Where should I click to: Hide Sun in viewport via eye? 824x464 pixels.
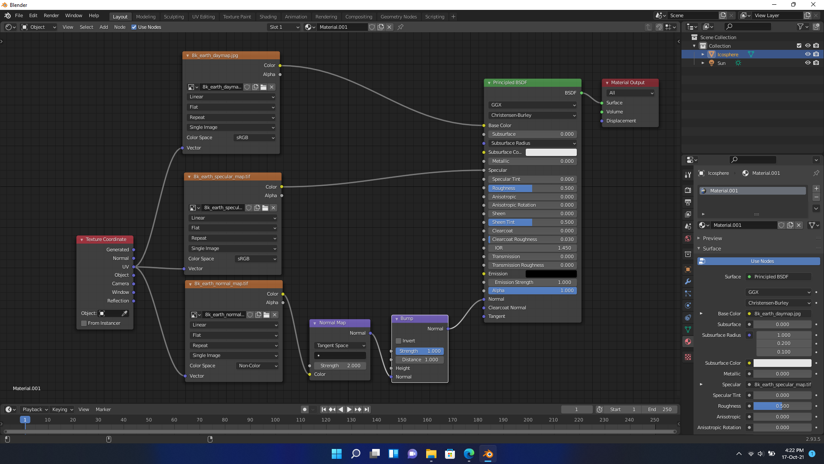point(808,63)
